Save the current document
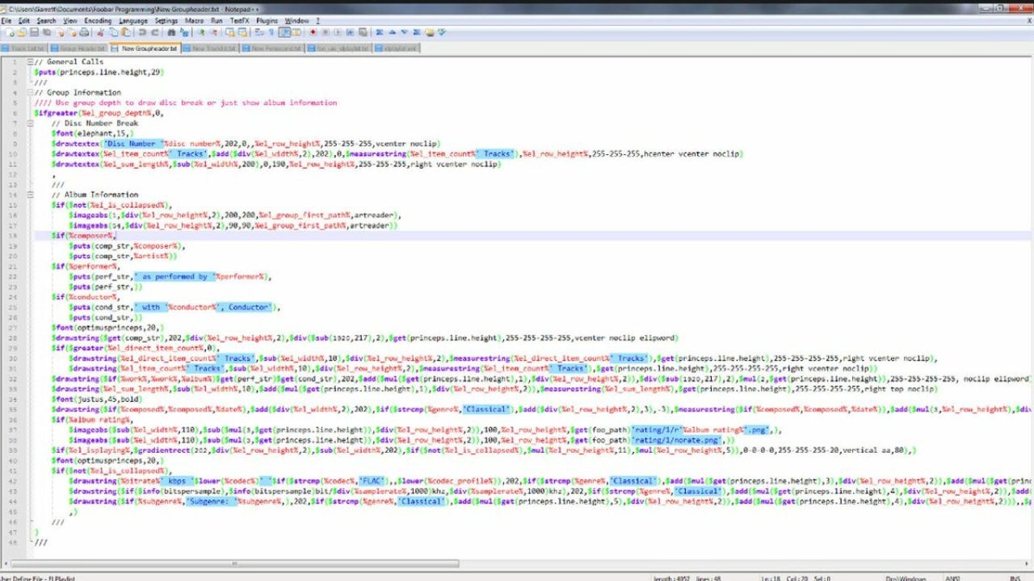 click(36, 34)
